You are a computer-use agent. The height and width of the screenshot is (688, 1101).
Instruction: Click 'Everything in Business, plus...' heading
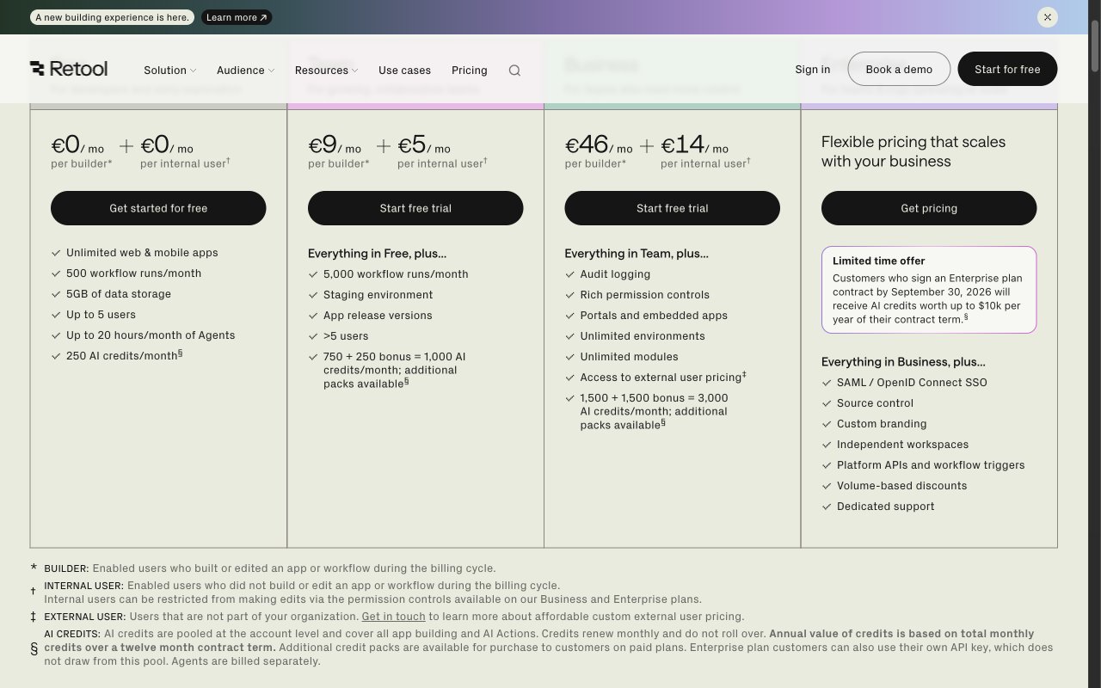point(903,362)
